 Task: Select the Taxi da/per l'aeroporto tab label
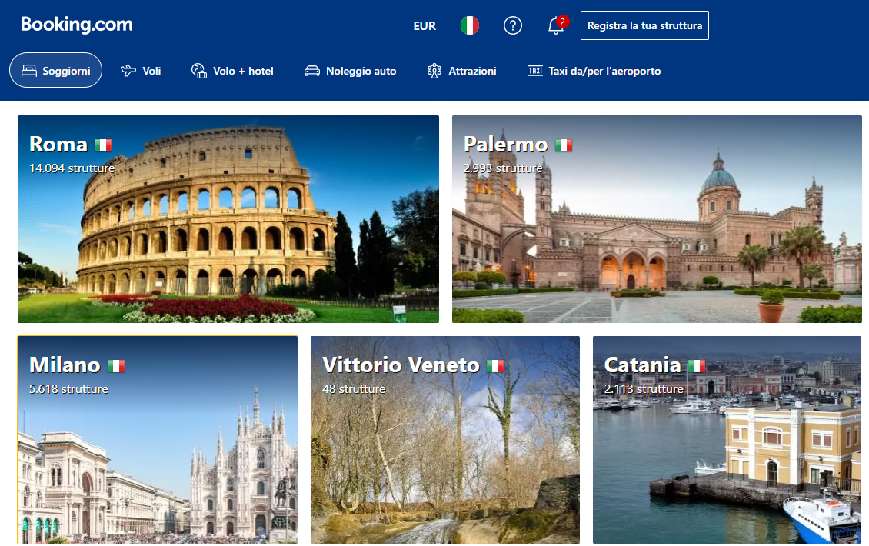pos(604,71)
